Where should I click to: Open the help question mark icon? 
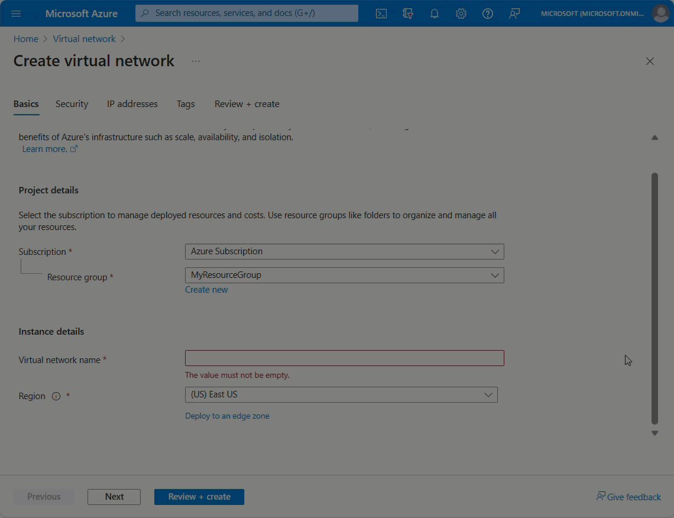487,14
